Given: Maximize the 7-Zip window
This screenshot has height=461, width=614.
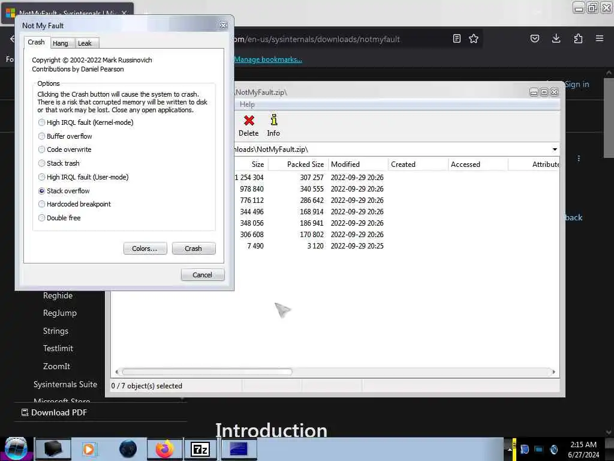Looking at the screenshot, I should [544, 92].
